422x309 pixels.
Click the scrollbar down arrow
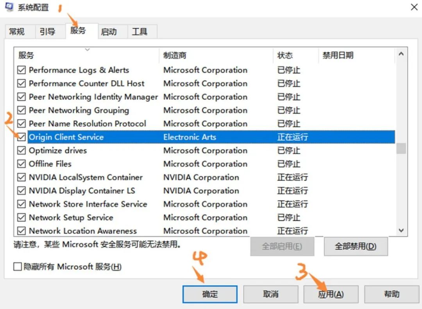[402, 230]
